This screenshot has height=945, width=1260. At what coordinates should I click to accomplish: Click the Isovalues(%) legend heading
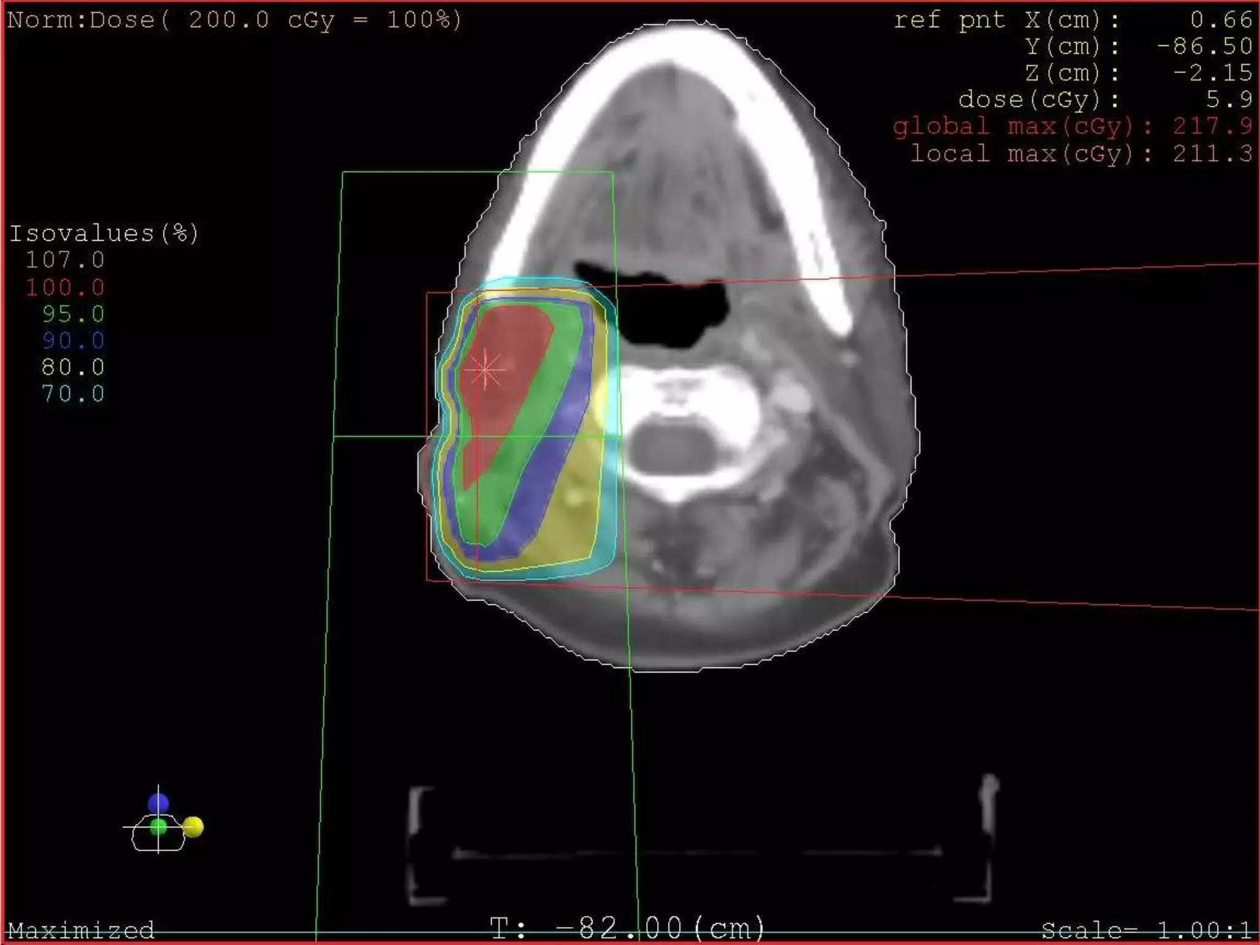(x=103, y=234)
